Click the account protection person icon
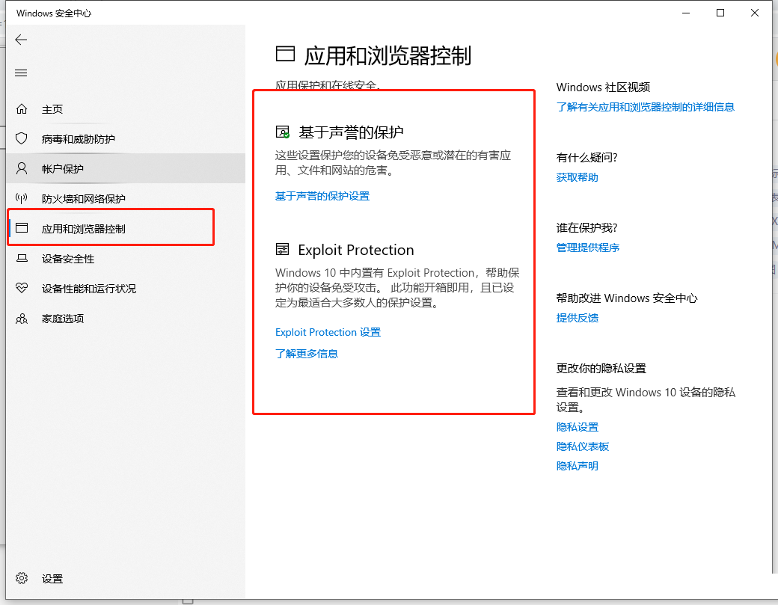 [22, 168]
